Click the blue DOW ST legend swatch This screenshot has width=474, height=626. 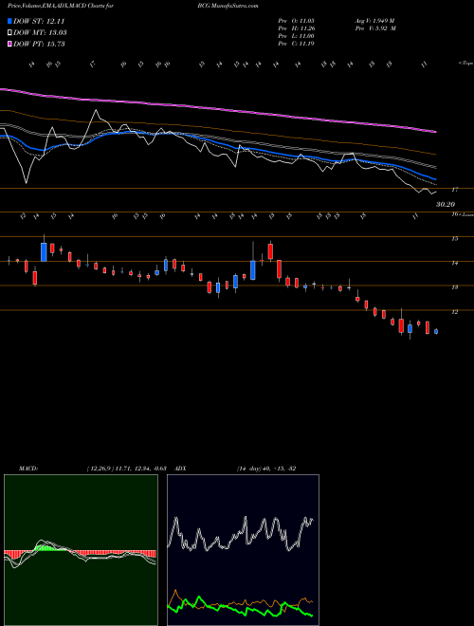10,21
